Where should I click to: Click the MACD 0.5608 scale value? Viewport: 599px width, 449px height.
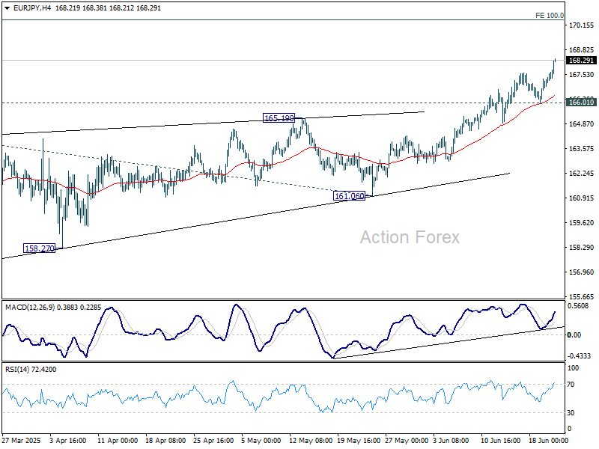[x=580, y=306]
